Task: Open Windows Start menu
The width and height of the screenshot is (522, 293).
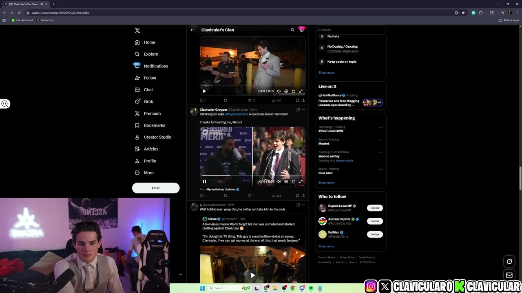Action: pos(202,288)
